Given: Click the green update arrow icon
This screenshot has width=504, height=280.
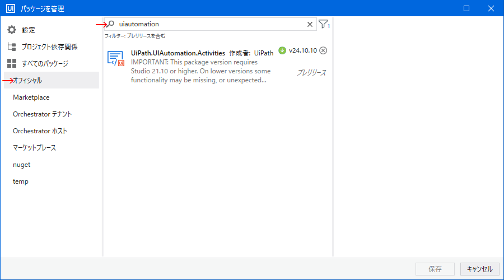Looking at the screenshot, I should coord(282,50).
